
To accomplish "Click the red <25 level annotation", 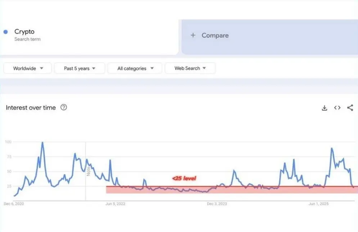I will 184,178.
